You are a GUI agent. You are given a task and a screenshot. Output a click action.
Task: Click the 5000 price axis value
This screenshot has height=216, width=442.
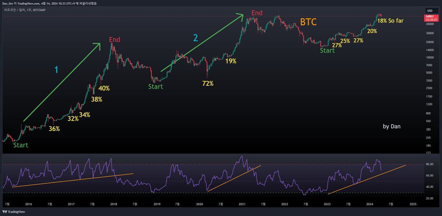[x=428, y=72]
